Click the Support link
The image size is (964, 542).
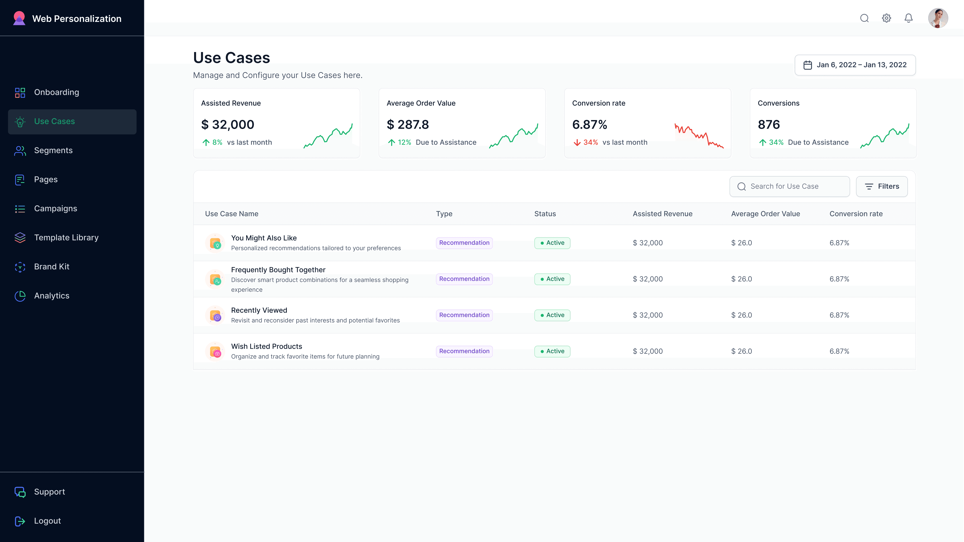click(49, 492)
